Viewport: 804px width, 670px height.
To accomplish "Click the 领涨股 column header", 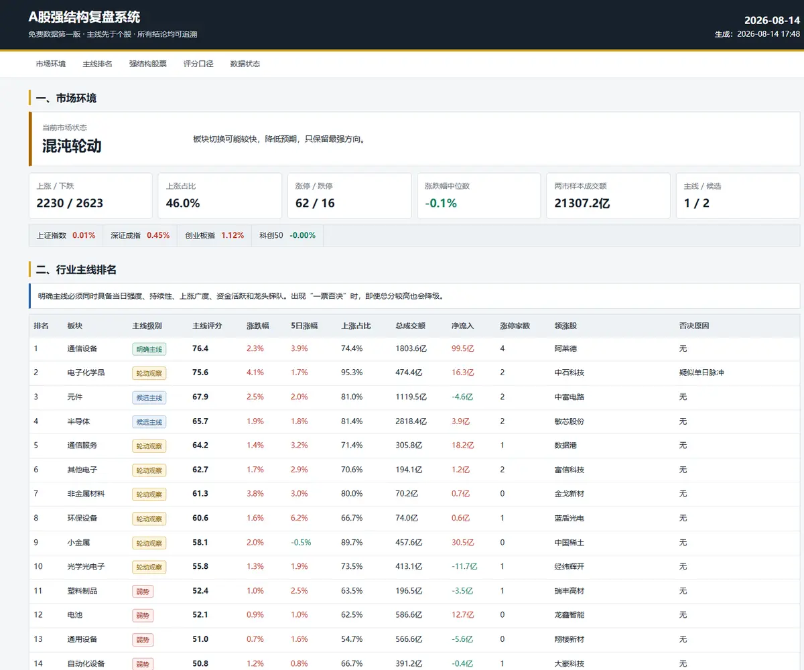I will tap(566, 326).
